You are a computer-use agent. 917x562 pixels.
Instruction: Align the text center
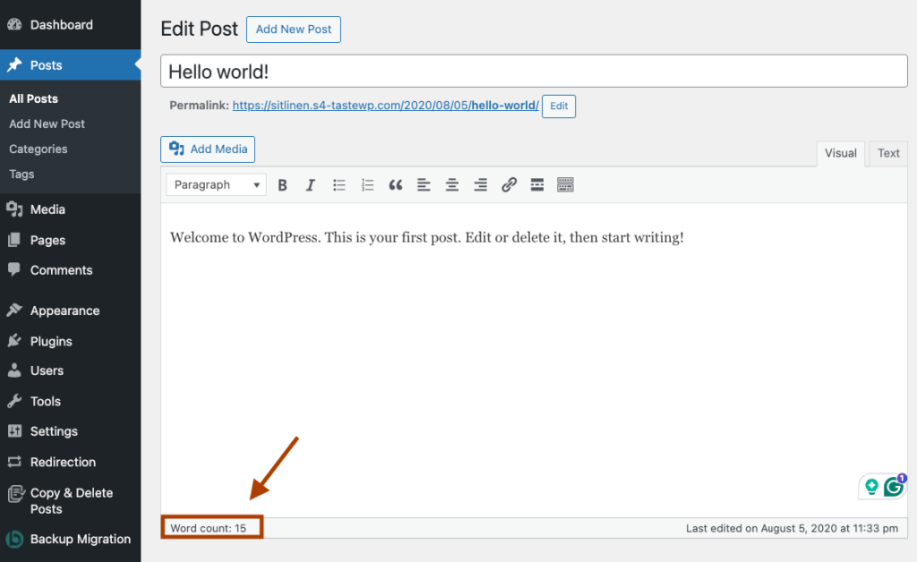point(451,184)
